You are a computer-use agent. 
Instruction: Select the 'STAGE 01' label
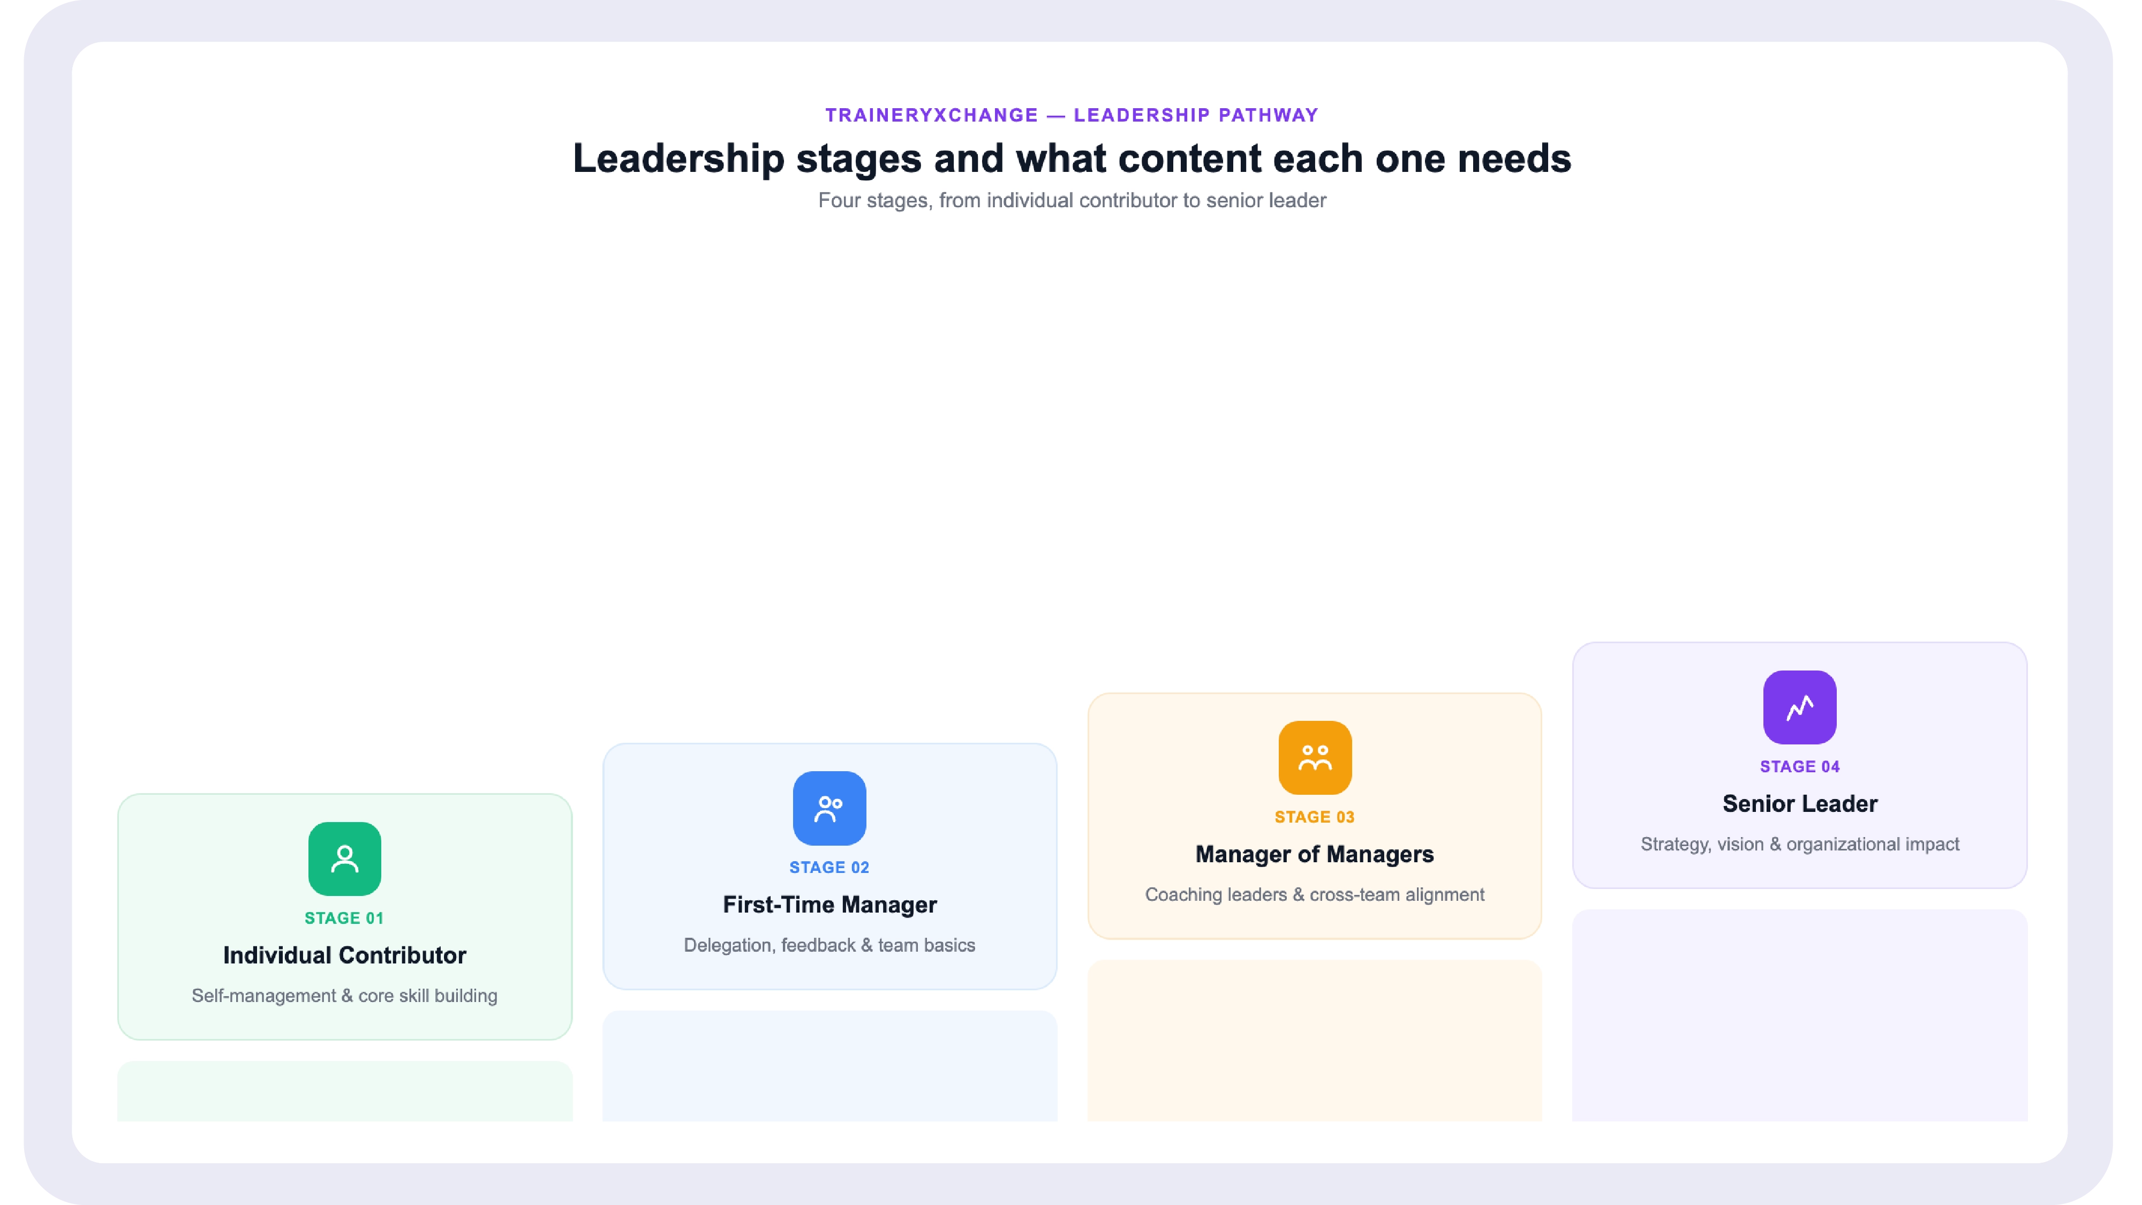pyautogui.click(x=344, y=918)
